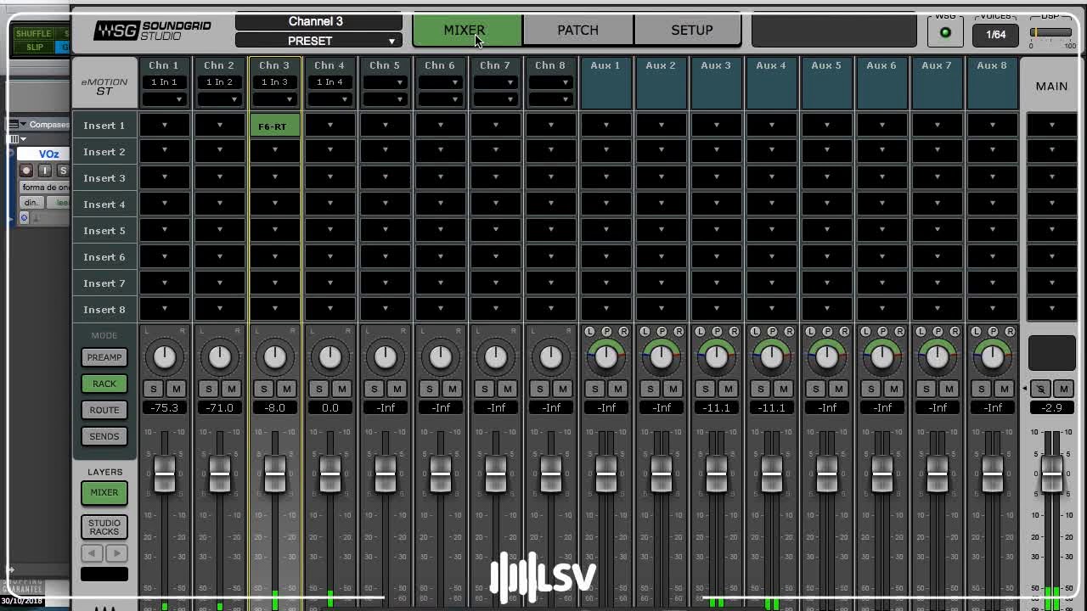
Task: Click the R button on Aux 1
Action: (x=623, y=332)
